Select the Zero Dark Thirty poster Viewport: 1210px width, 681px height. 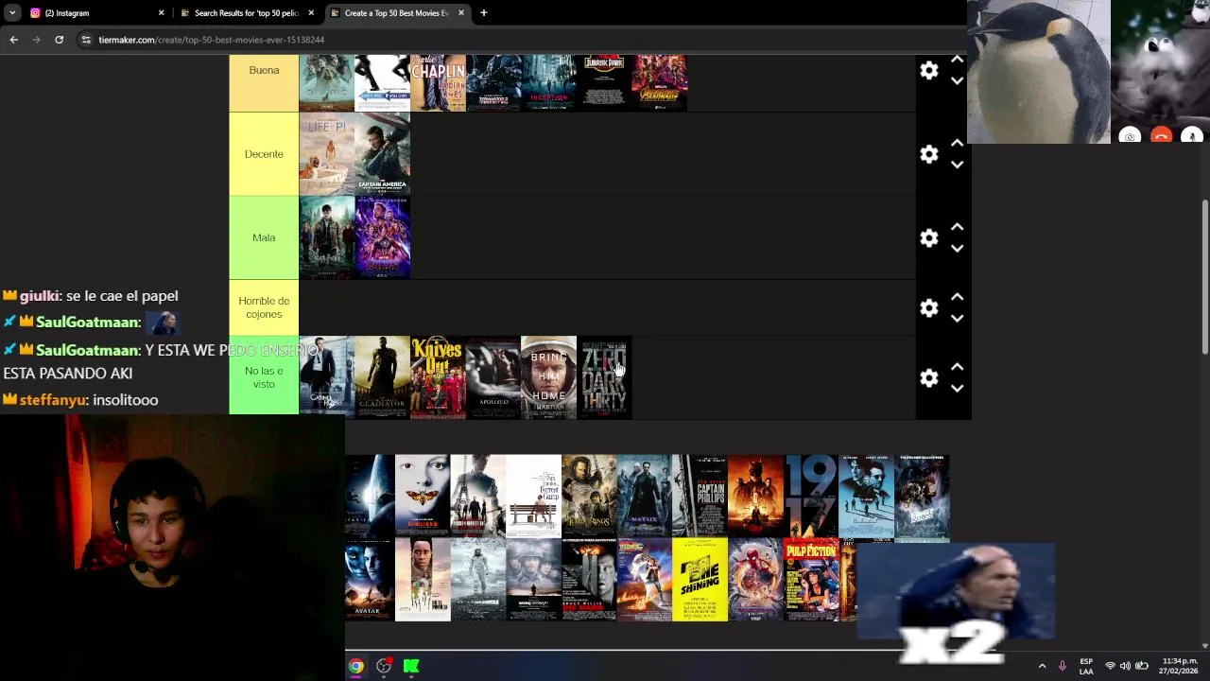604,377
